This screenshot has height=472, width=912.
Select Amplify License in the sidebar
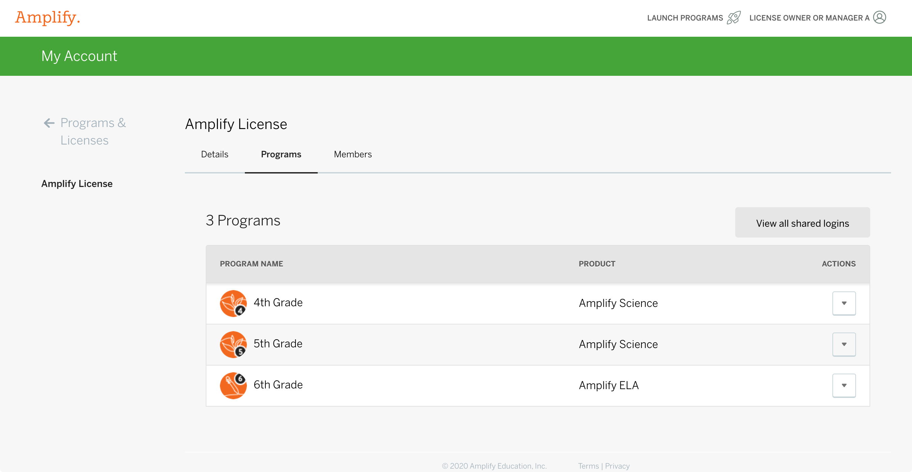point(77,184)
